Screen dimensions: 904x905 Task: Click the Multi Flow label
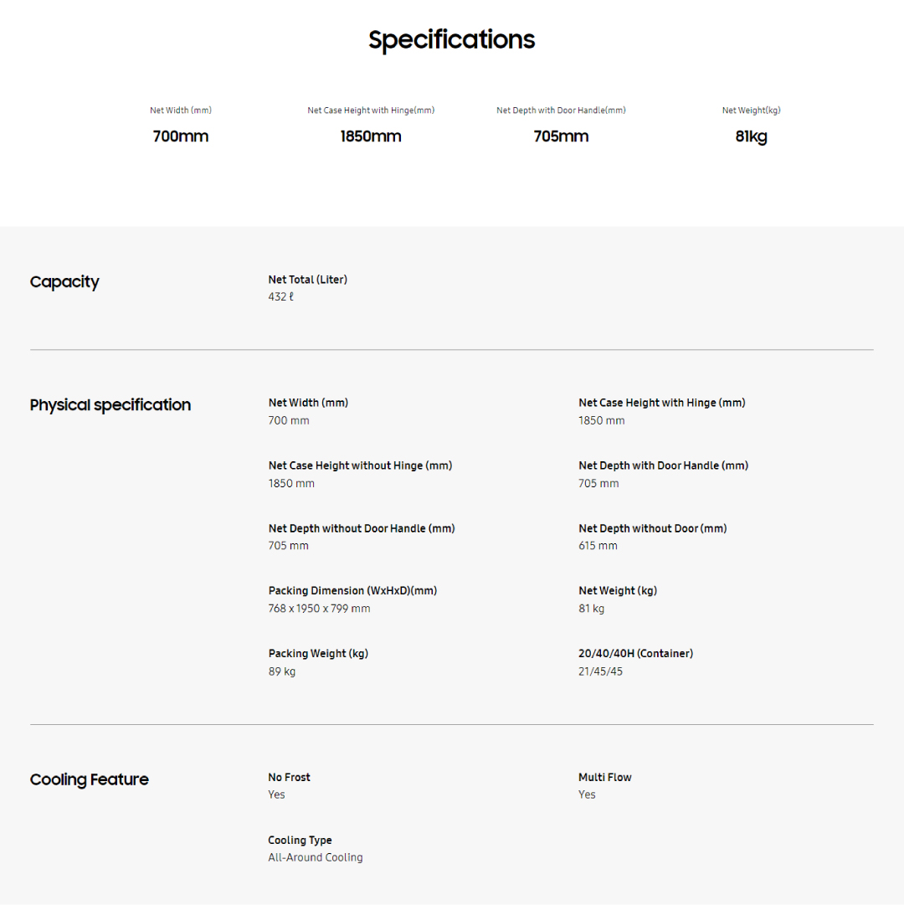point(604,778)
